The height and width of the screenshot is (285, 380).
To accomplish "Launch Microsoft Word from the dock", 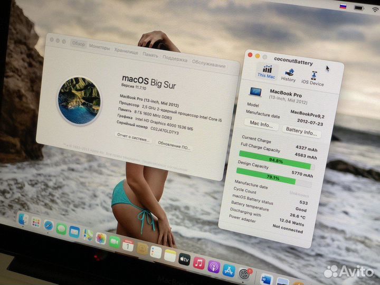I will pyautogui.click(x=267, y=280).
